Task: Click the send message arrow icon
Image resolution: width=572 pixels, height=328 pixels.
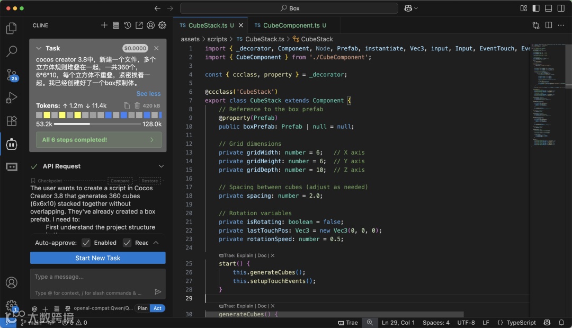Action: [x=158, y=291]
